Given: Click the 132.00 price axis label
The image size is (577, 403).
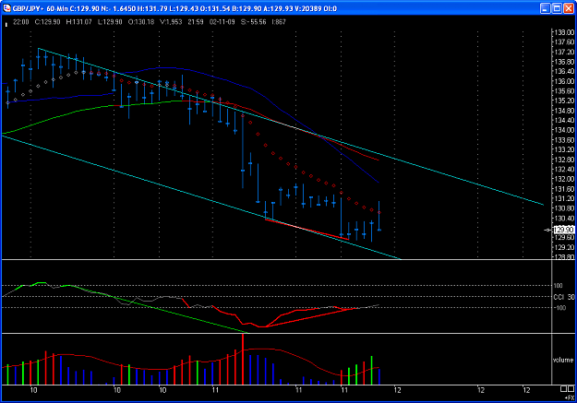Looking at the screenshot, I should (x=564, y=179).
